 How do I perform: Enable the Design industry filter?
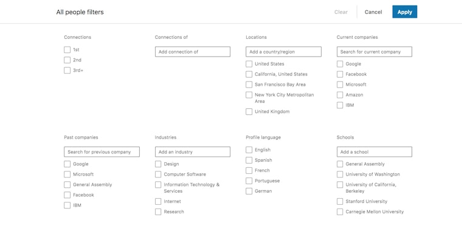pos(158,164)
